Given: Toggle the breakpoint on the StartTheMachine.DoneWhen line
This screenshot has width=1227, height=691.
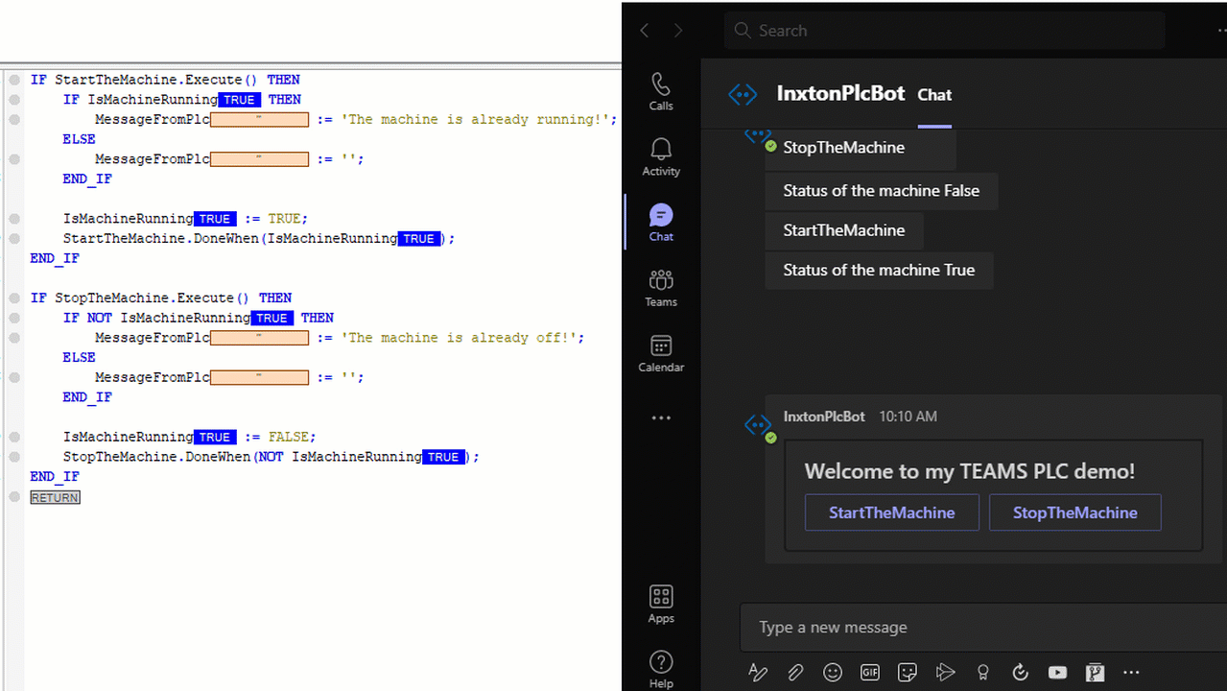Looking at the screenshot, I should [14, 238].
